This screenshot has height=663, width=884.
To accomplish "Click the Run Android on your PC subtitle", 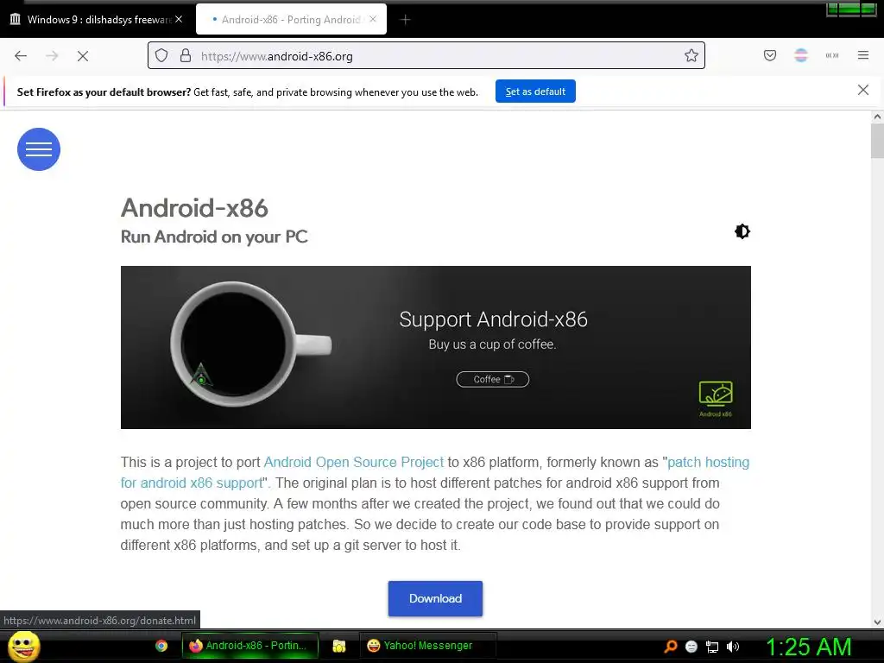I will coord(214,237).
